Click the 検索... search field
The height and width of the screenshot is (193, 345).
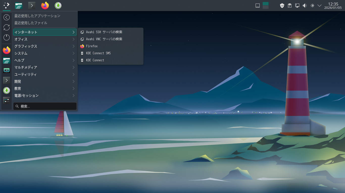coord(45,106)
